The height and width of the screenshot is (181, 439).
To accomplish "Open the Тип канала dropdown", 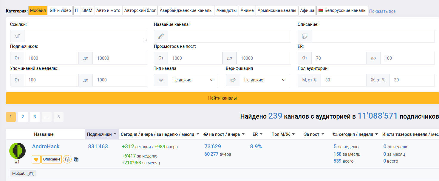I will click(193, 80).
